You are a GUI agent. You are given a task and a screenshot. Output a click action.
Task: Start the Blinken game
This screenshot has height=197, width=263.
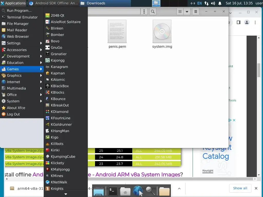65,28
